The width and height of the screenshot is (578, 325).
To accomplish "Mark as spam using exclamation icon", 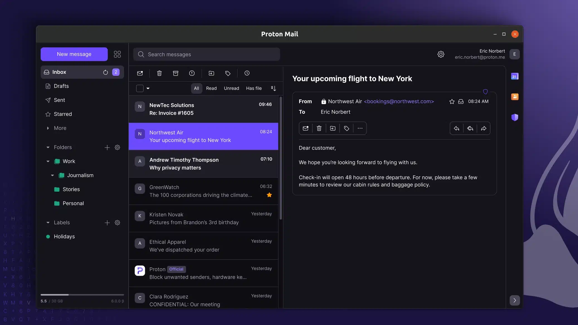I will [x=192, y=73].
